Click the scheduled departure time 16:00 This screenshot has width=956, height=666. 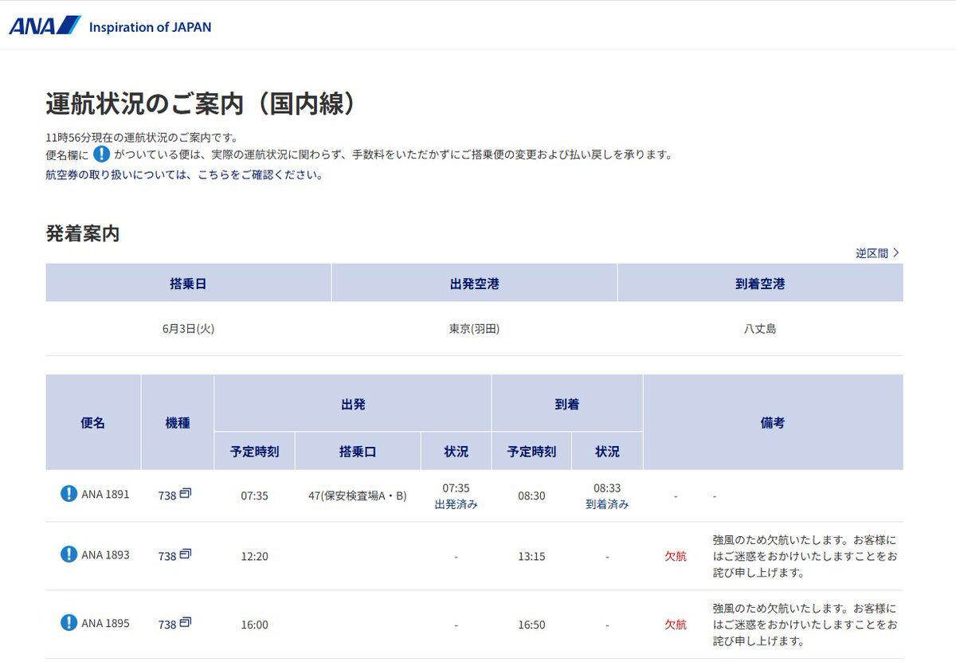(254, 625)
